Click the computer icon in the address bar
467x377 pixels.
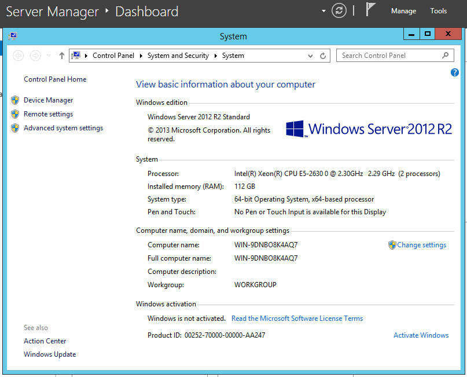pyautogui.click(x=76, y=56)
